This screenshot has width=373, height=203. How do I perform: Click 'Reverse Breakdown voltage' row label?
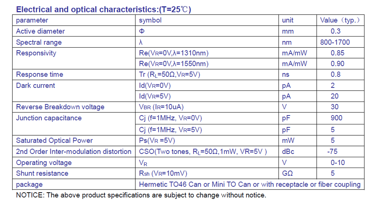coord(60,107)
